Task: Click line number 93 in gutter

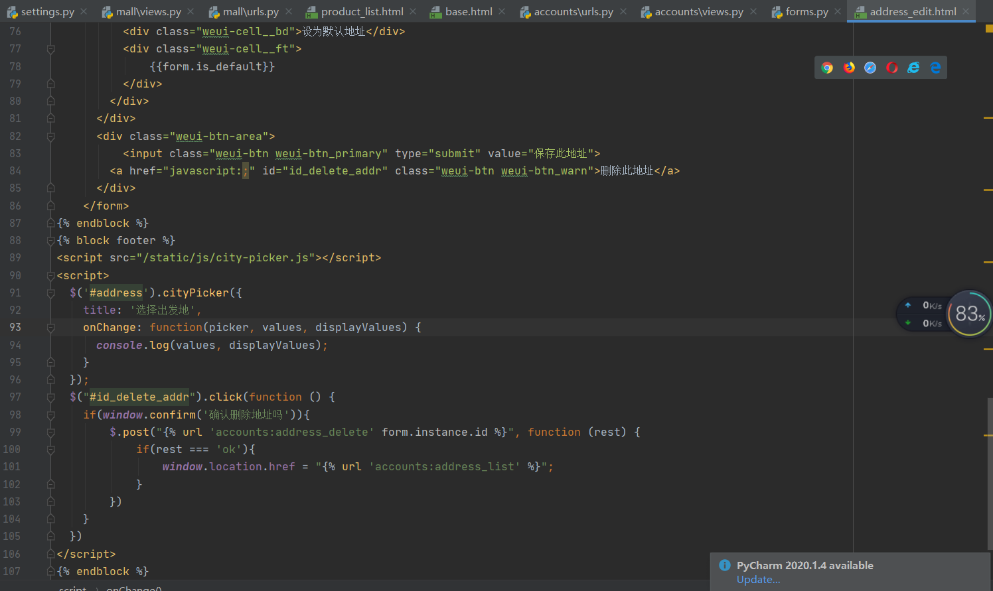Action: click(15, 327)
